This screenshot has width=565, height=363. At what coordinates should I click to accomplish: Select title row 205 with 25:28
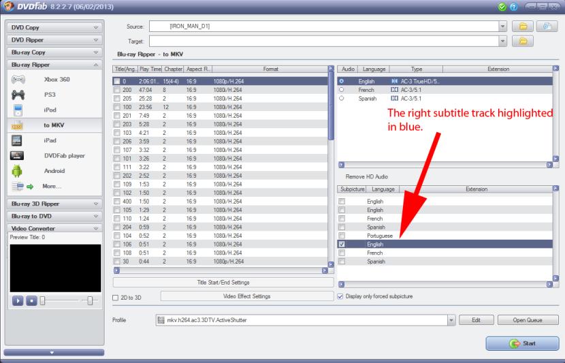pos(221,98)
